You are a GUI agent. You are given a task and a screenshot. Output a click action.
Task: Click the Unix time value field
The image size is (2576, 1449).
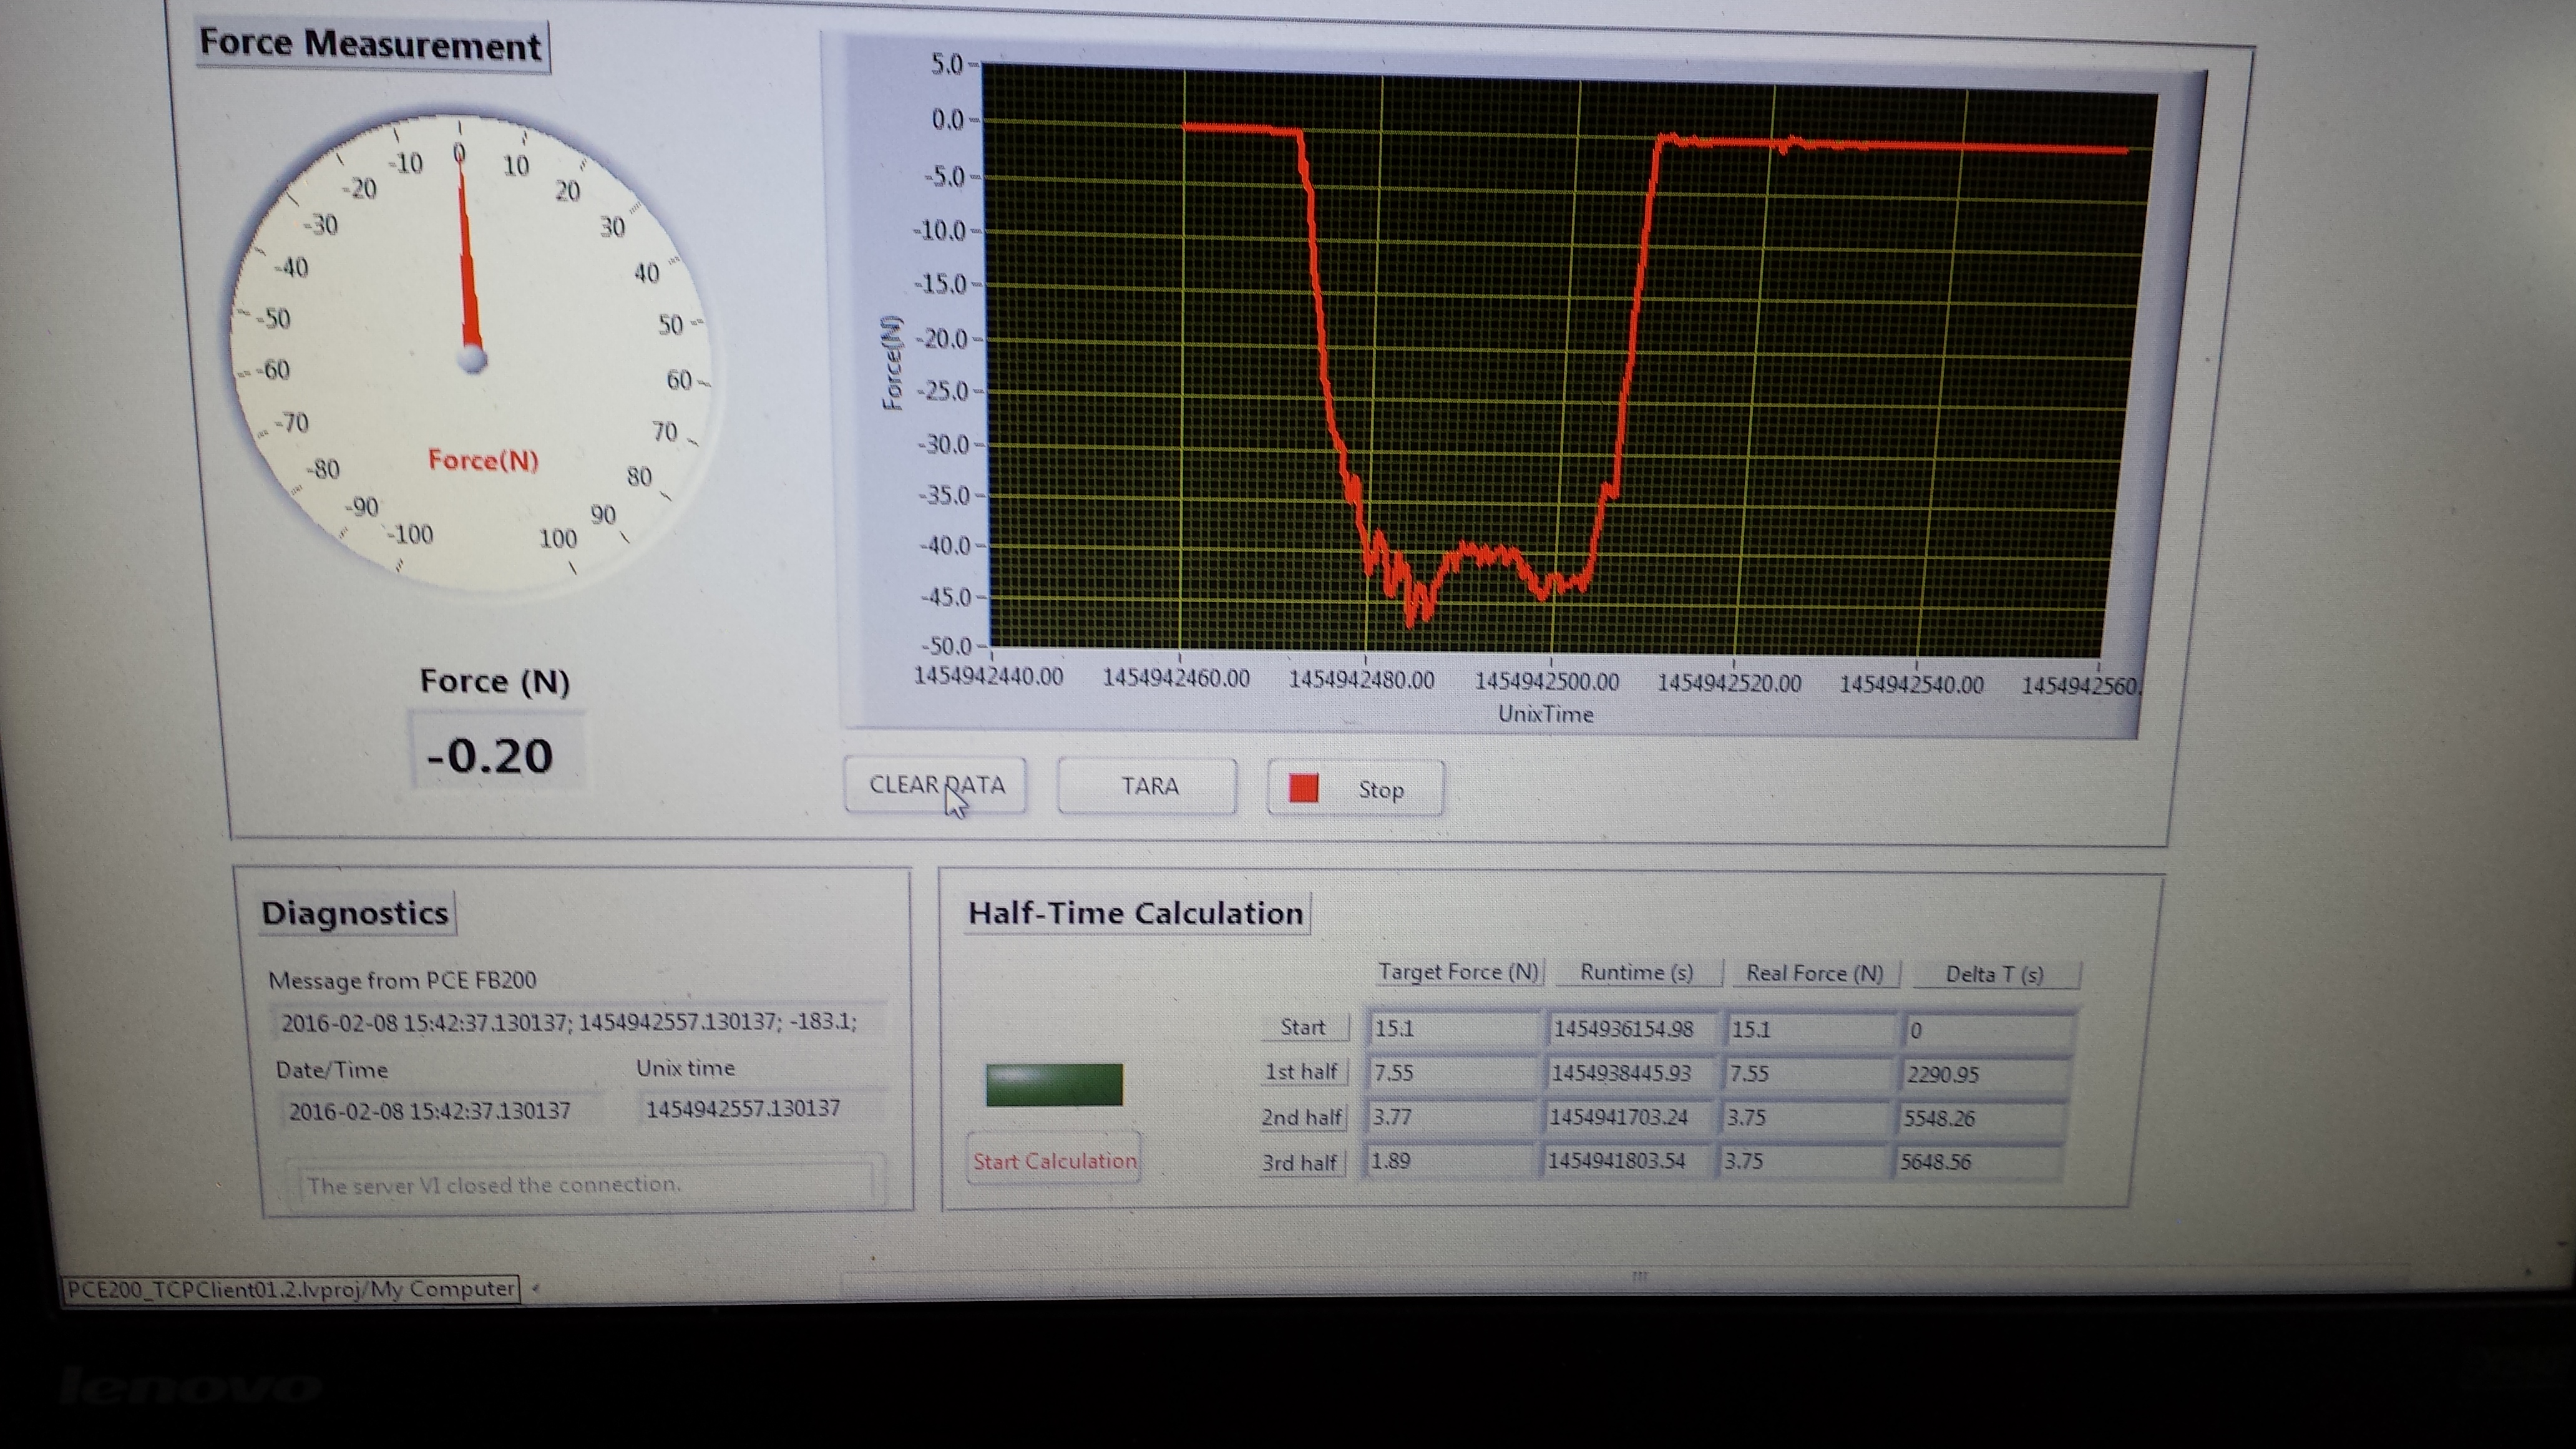click(x=744, y=1108)
